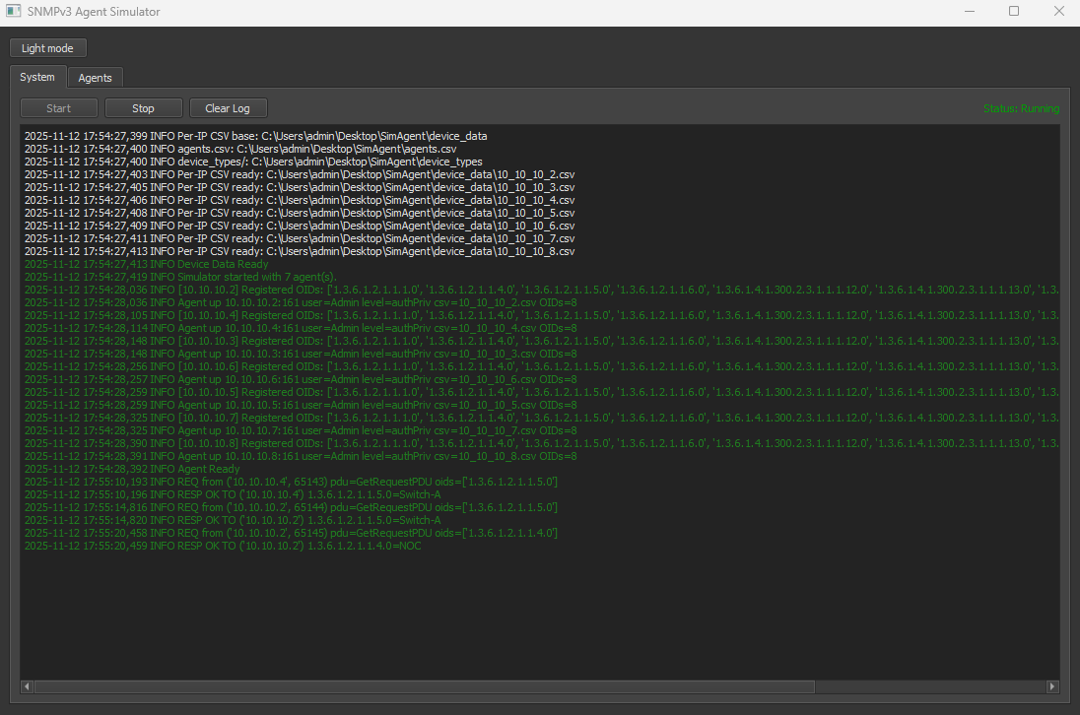Click the Status: Running indicator
1080x715 pixels.
point(1021,107)
